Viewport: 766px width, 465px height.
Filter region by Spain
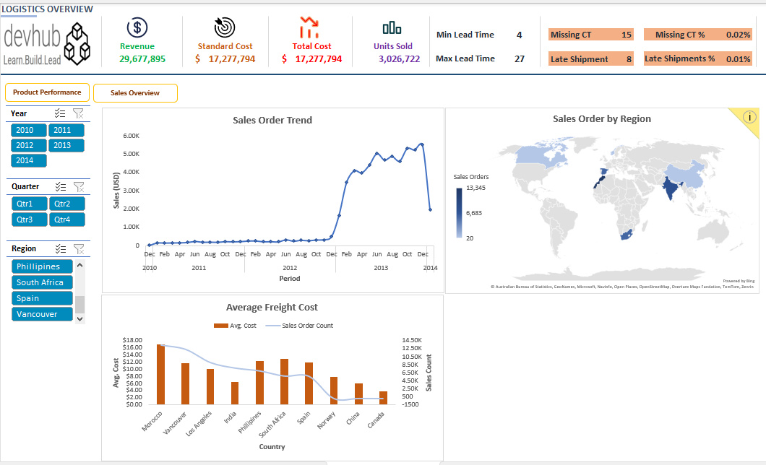(x=42, y=298)
